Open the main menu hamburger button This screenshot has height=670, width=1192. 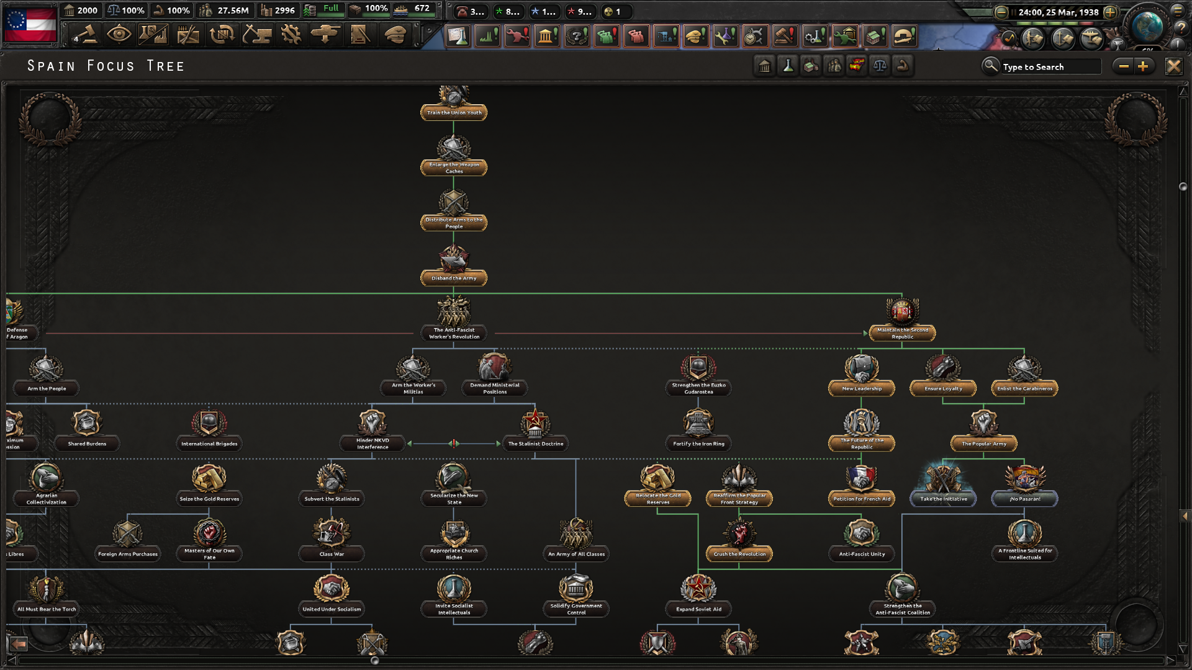[x=1178, y=11]
